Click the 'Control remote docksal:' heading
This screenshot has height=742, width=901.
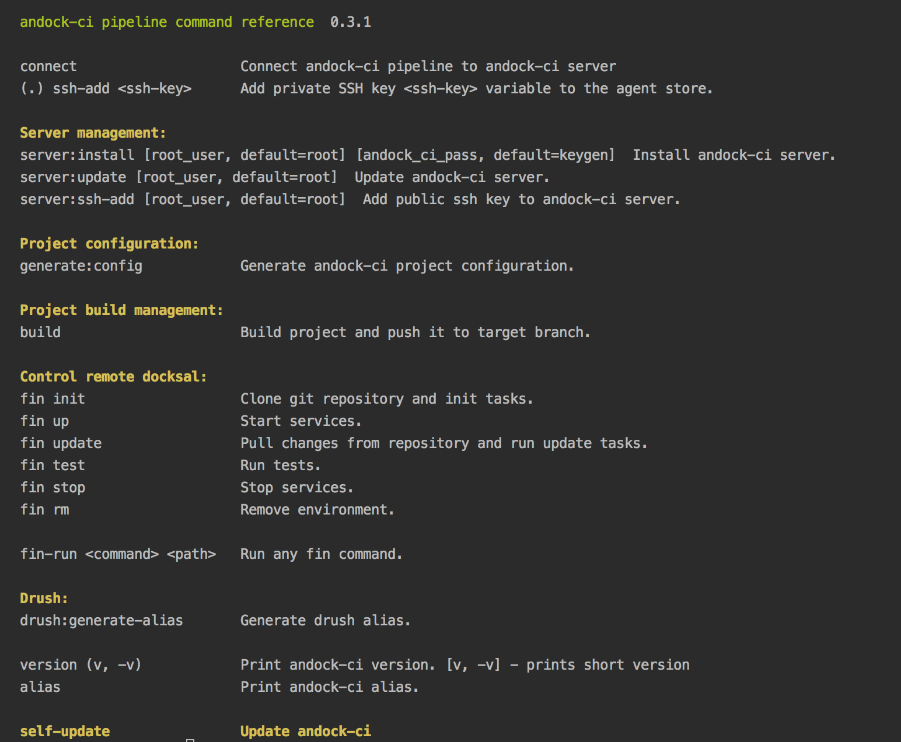(x=113, y=377)
